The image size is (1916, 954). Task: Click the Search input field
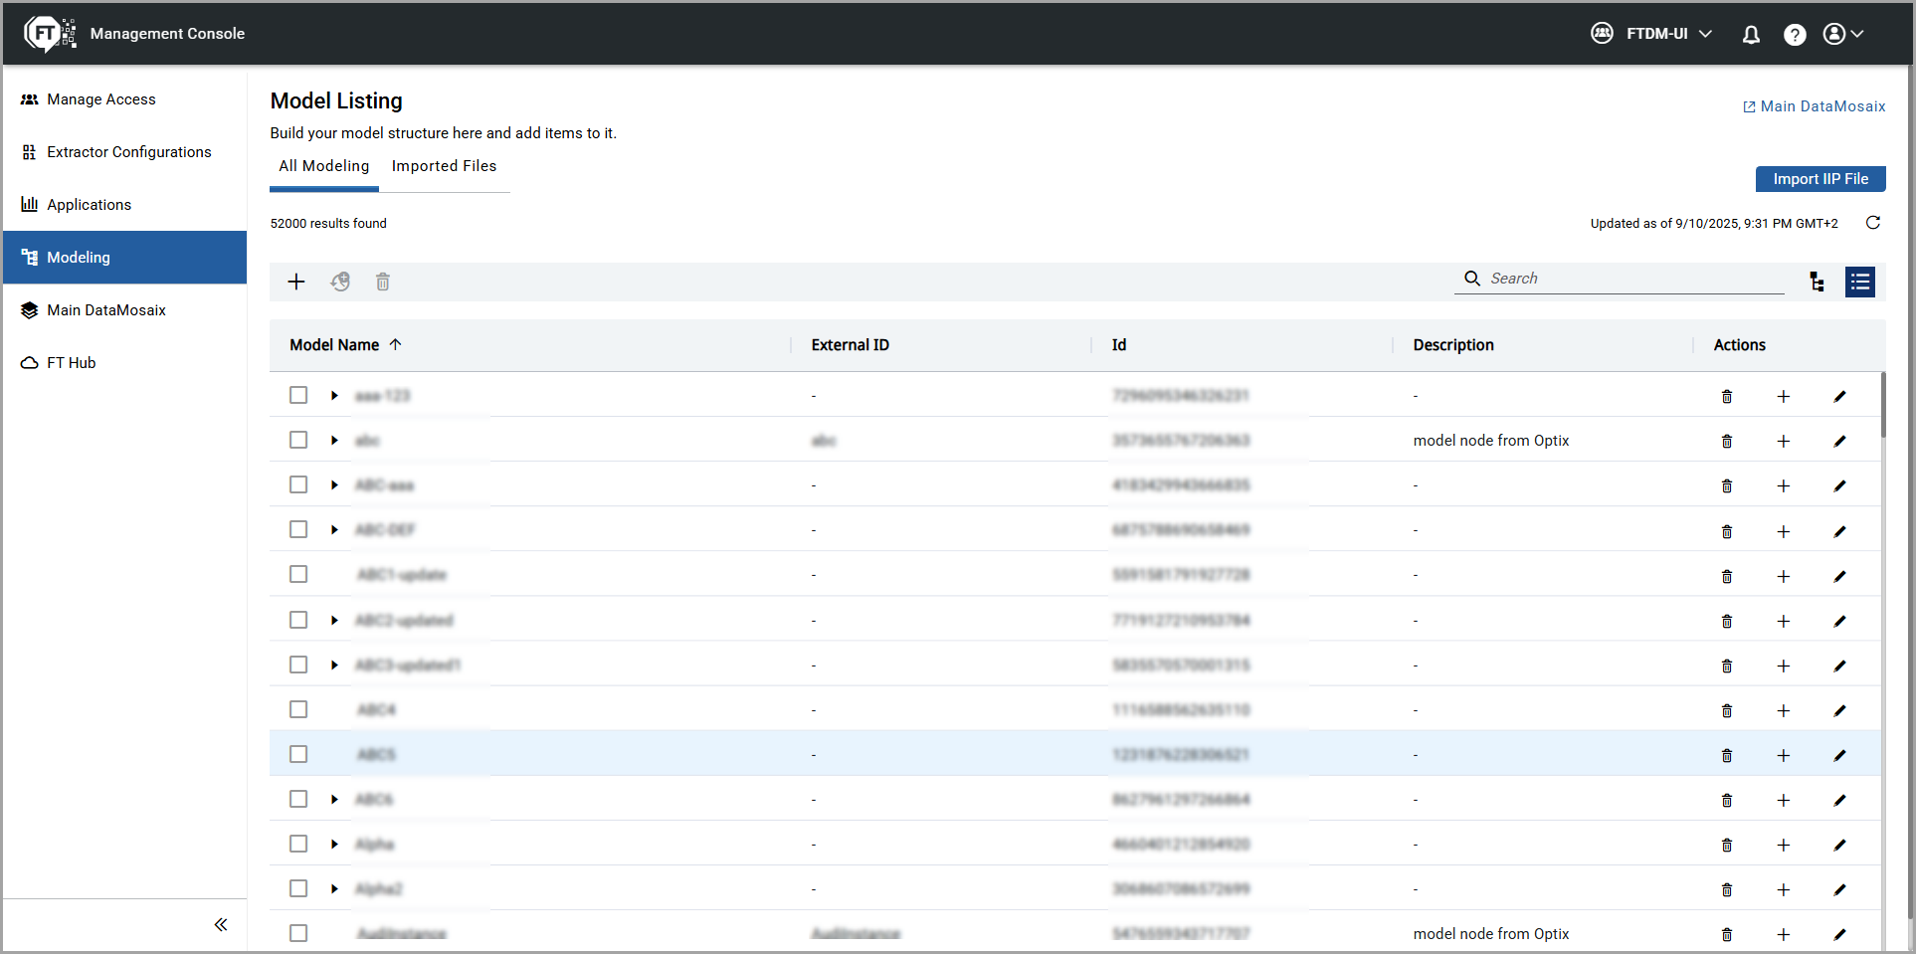coord(1631,279)
